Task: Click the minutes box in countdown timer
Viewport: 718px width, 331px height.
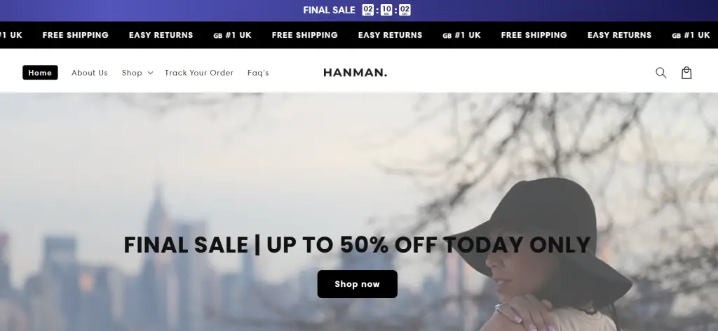Action: tap(386, 10)
